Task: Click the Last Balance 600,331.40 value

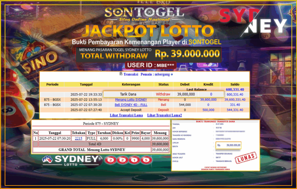Action: pos(235,90)
